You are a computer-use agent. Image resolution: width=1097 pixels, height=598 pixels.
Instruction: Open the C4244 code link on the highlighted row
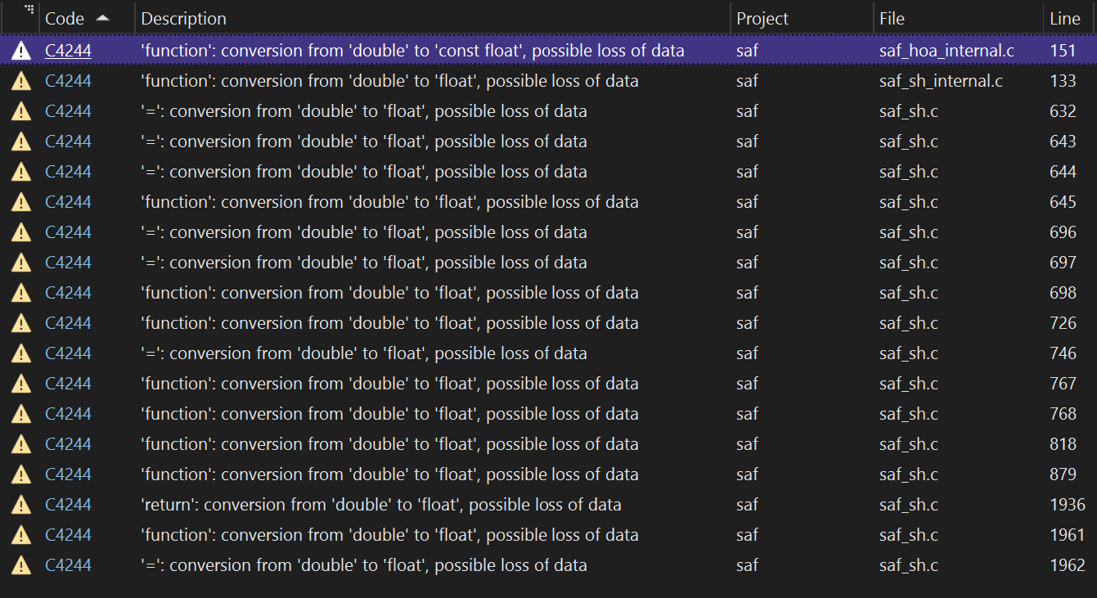68,50
